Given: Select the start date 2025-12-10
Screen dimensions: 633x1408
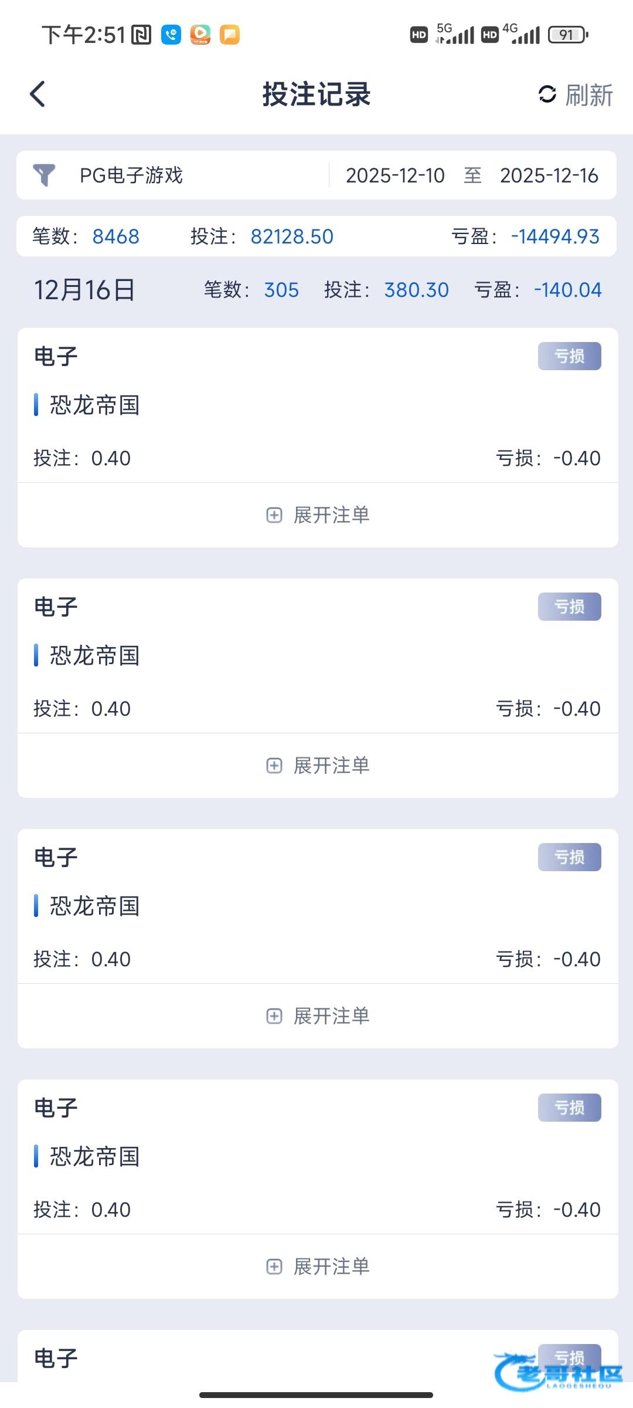Looking at the screenshot, I should 395,175.
